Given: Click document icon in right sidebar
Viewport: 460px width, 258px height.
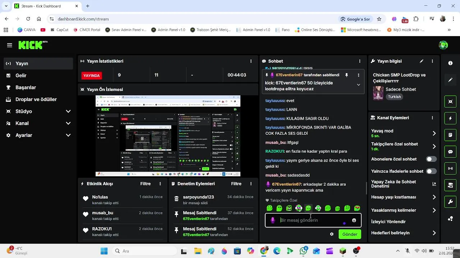Looking at the screenshot, I should (450, 135).
